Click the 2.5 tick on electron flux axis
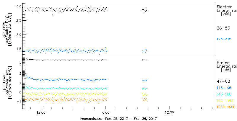This screenshot has height=121, width=237. 18,20
